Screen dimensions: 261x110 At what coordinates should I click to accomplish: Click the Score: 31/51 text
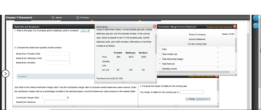click(x=228, y=34)
